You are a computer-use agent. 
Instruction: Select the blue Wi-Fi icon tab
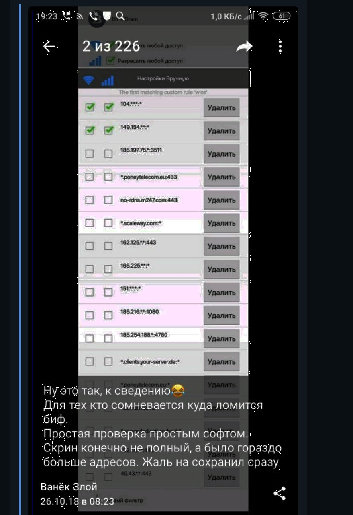(87, 80)
